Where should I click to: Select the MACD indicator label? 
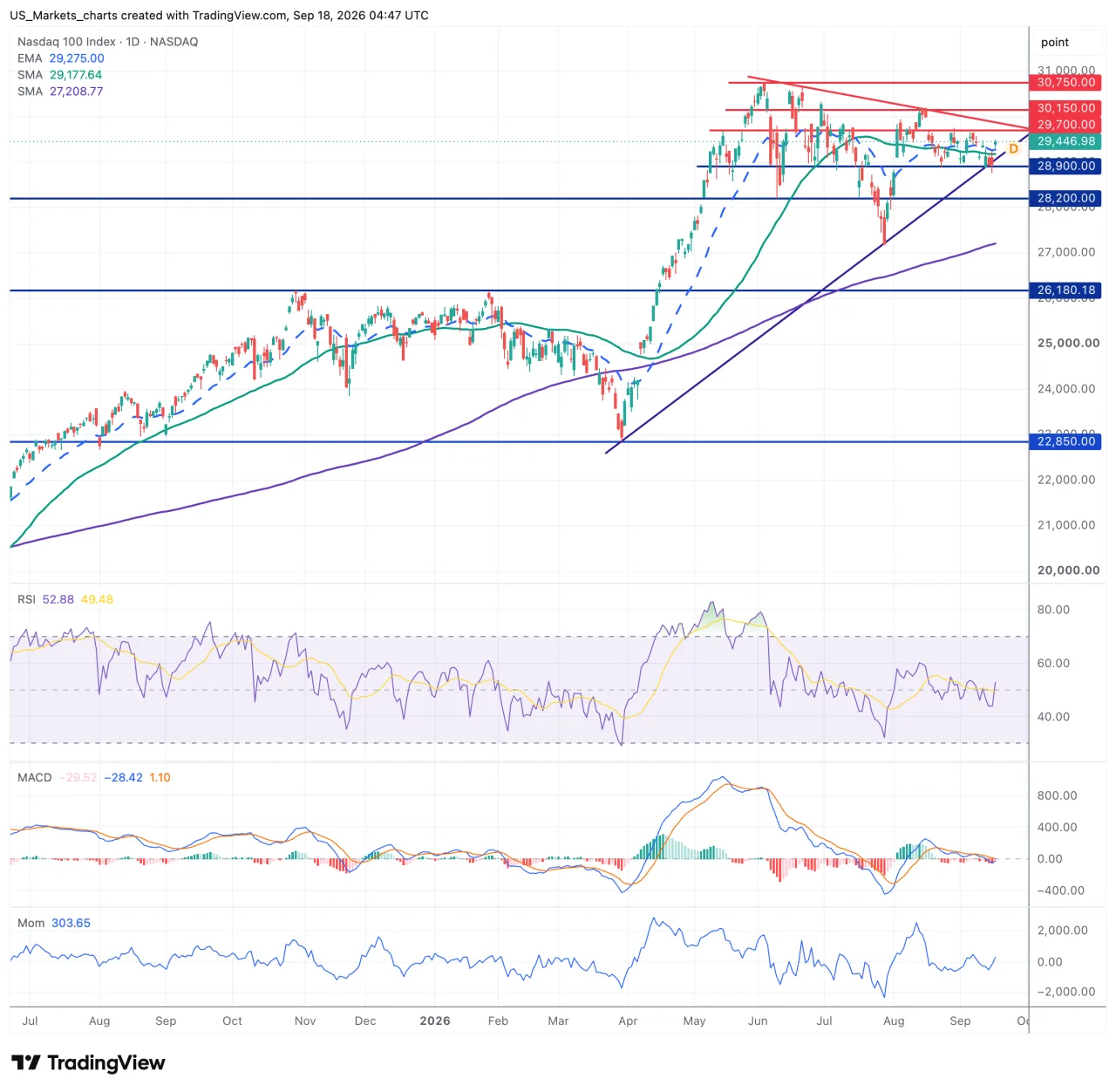[35, 777]
